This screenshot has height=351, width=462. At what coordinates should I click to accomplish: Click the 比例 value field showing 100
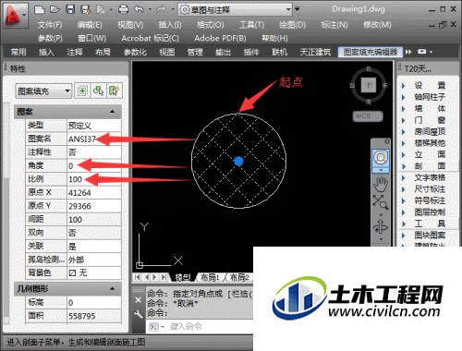(x=94, y=179)
